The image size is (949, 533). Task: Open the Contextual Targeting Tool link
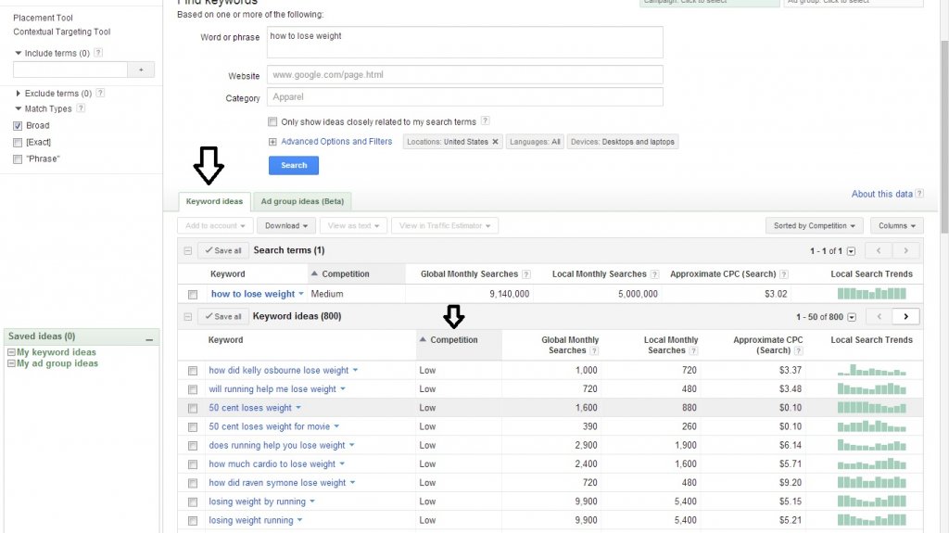click(x=61, y=32)
